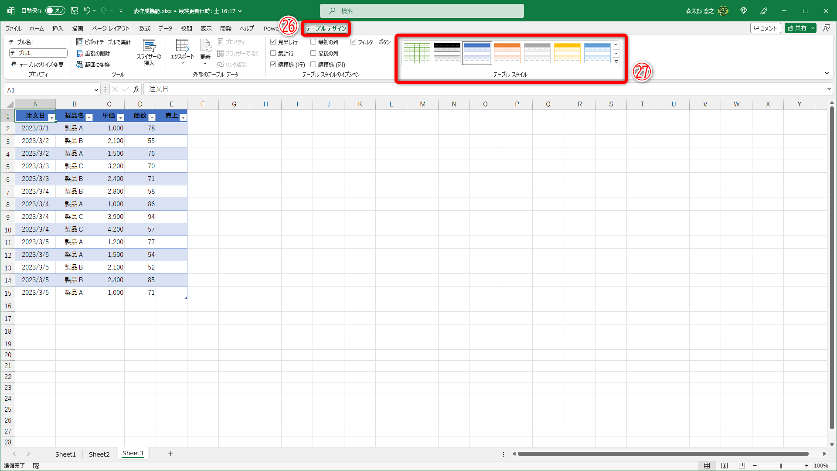Click the save icon in title bar
Image resolution: width=837 pixels, height=471 pixels.
pos(75,11)
